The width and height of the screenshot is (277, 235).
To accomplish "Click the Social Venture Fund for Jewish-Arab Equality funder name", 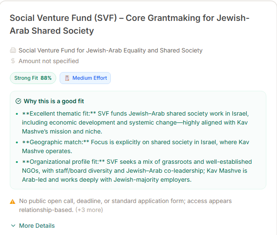I will [x=110, y=50].
